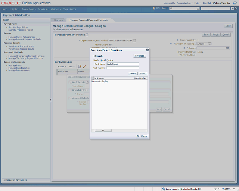Select Manage Personal Payment Methods tab

tap(89, 20)
